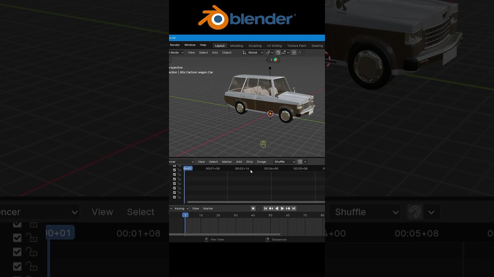The image size is (494, 277).
Task: Switch to the Modeling workspace tab
Action: (237, 46)
